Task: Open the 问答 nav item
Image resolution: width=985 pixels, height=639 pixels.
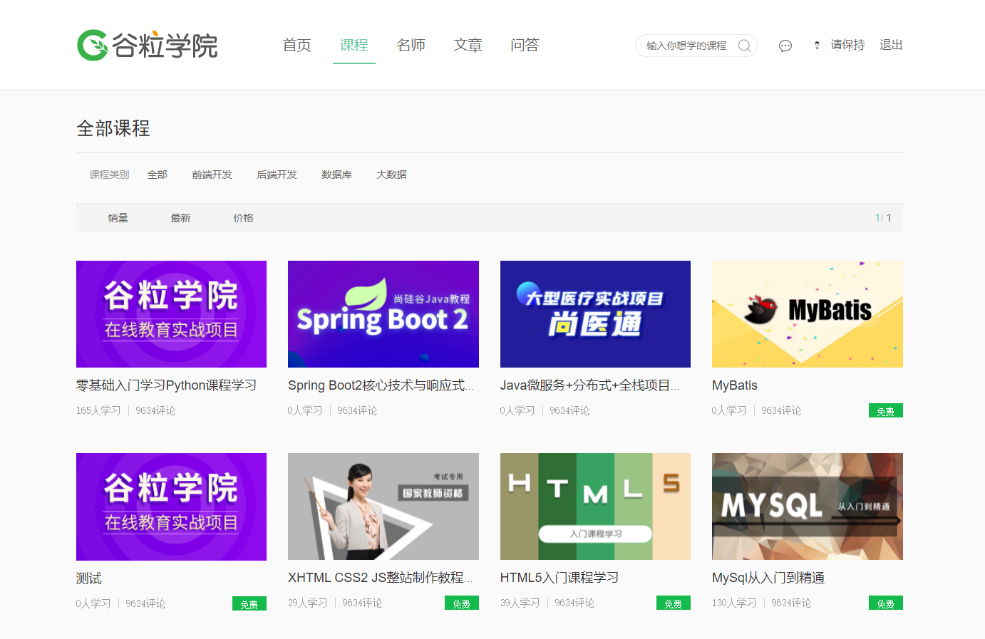Action: click(x=525, y=45)
